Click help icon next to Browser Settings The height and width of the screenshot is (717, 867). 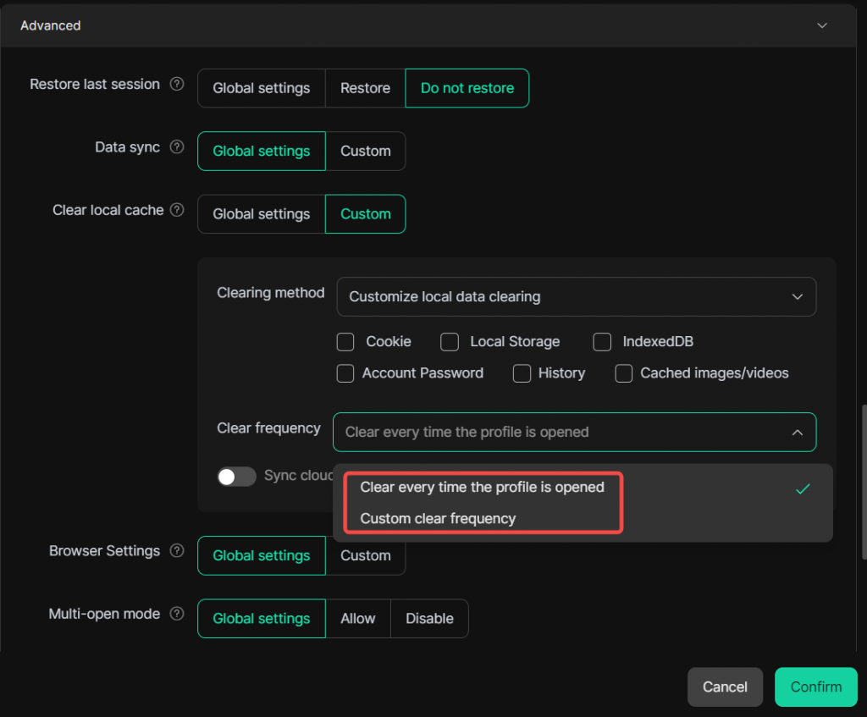[177, 551]
